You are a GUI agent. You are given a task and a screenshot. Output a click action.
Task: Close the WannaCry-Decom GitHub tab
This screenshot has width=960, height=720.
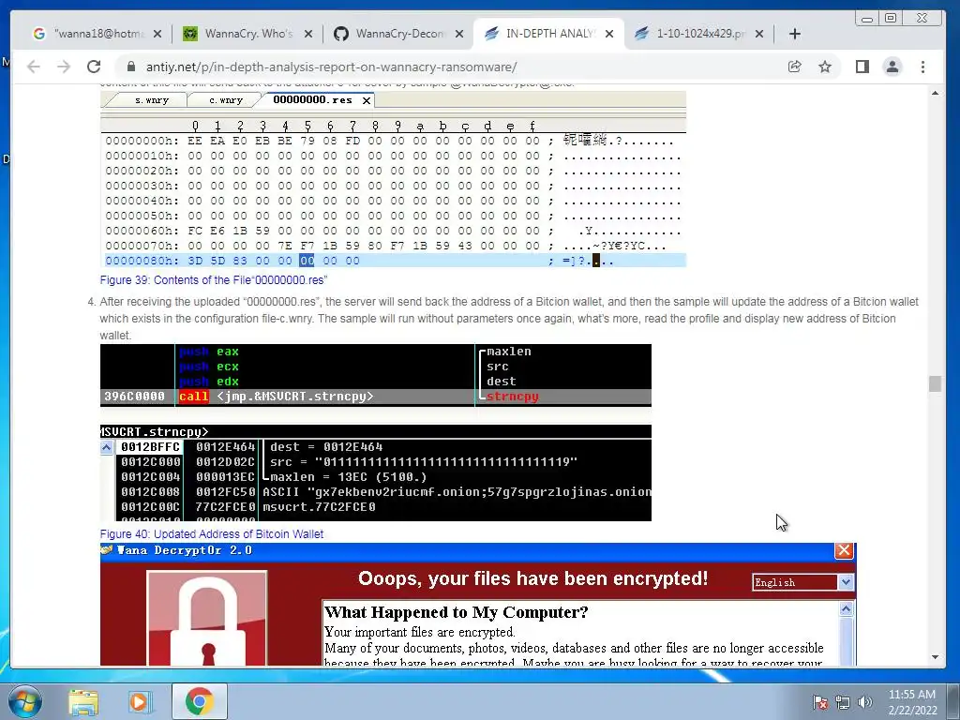pyautogui.click(x=459, y=34)
